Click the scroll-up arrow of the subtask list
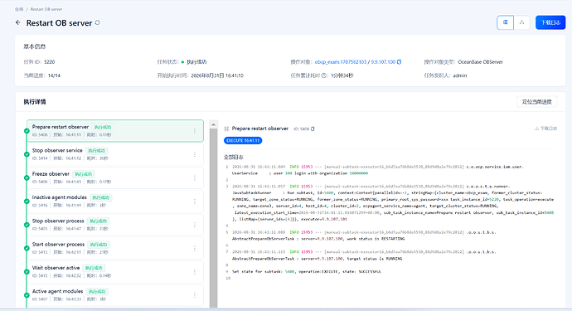The width and height of the screenshot is (572, 311). coord(213,124)
